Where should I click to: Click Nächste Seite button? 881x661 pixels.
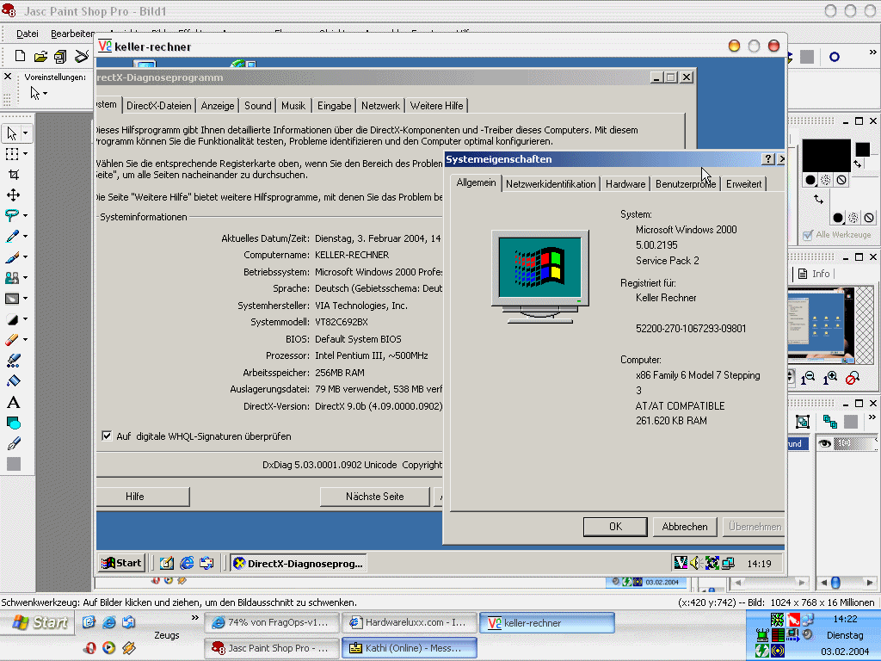point(375,497)
